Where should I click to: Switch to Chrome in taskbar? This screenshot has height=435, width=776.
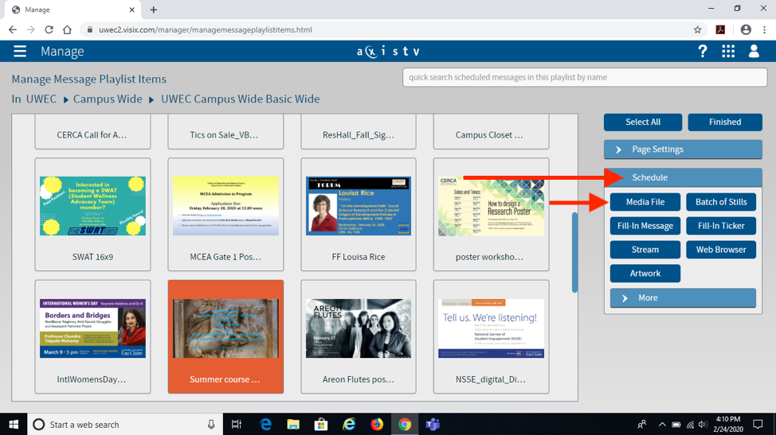[x=404, y=424]
